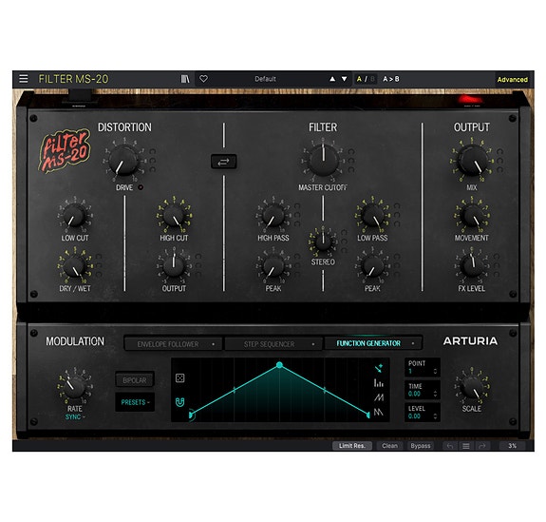The image size is (546, 522).
Task: Toggle the Bypass button
Action: click(x=421, y=446)
